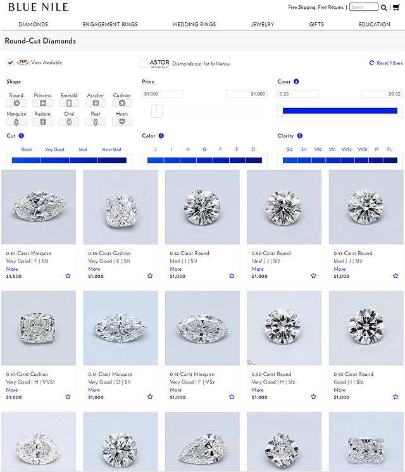Favorite the 0.57-Carat Marquise with star
The width and height of the screenshot is (405, 472).
coord(68,276)
